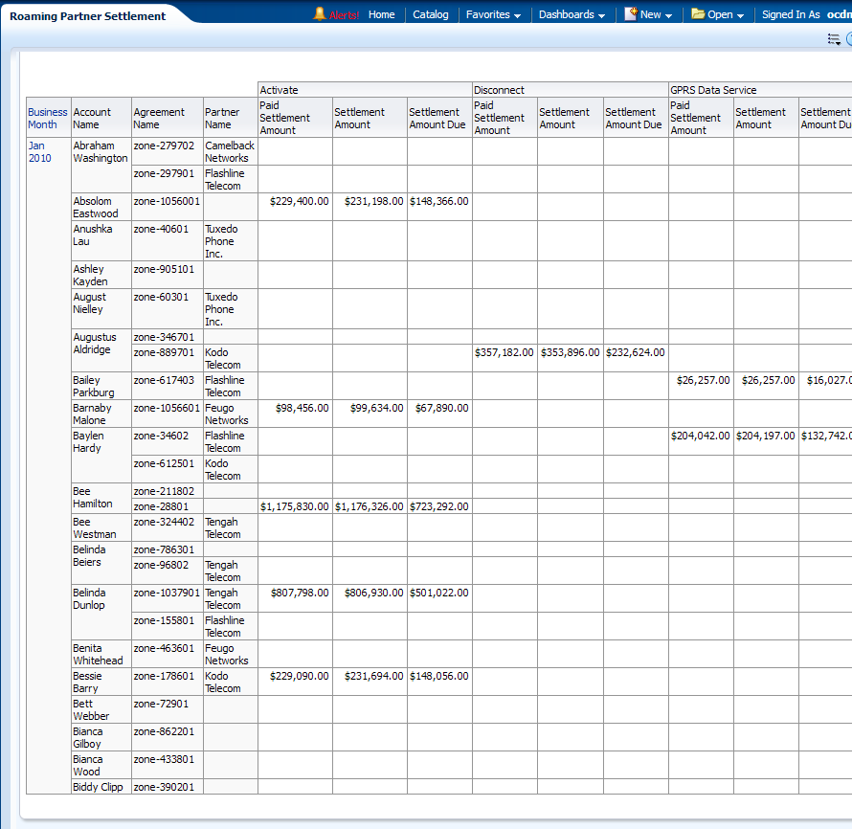Click the Alerts bell icon
The height and width of the screenshot is (829, 852).
pos(320,14)
